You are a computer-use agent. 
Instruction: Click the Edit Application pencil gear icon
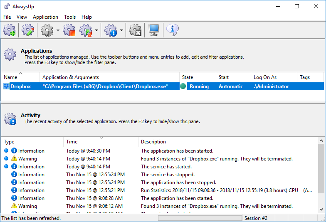28,30
